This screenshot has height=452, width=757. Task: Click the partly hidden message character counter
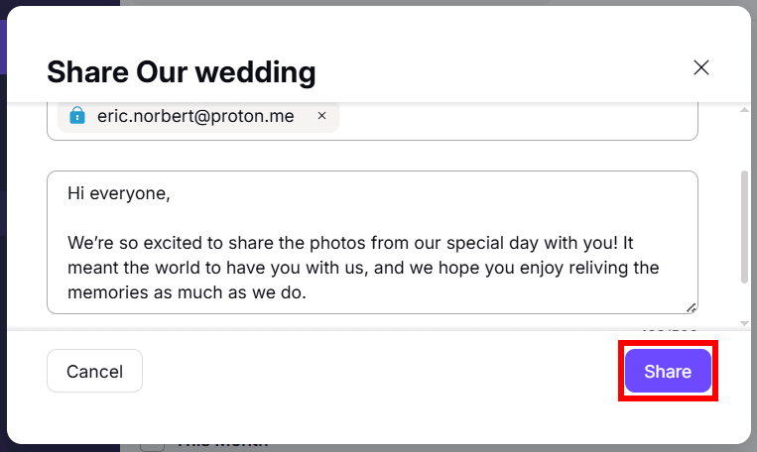point(669,329)
